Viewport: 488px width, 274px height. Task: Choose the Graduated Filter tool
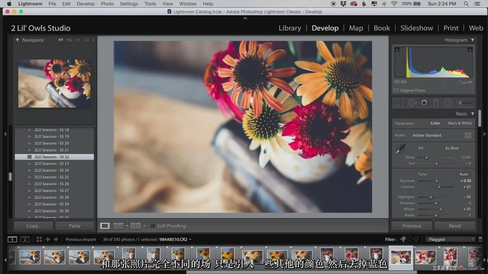[x=436, y=103]
